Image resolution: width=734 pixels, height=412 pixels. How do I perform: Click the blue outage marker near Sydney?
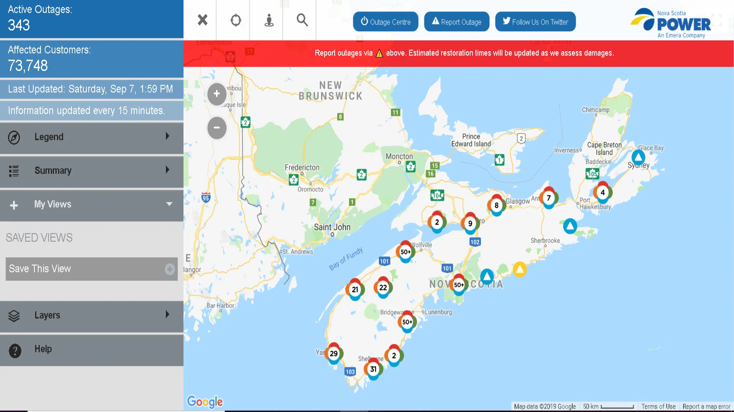pyautogui.click(x=638, y=157)
